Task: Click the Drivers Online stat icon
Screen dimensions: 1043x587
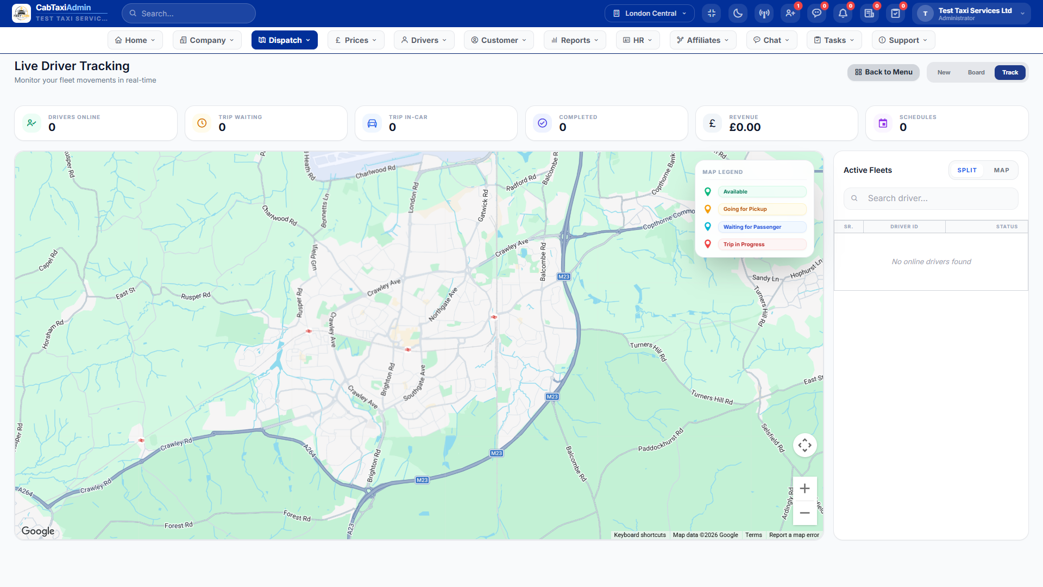Action: coord(32,123)
